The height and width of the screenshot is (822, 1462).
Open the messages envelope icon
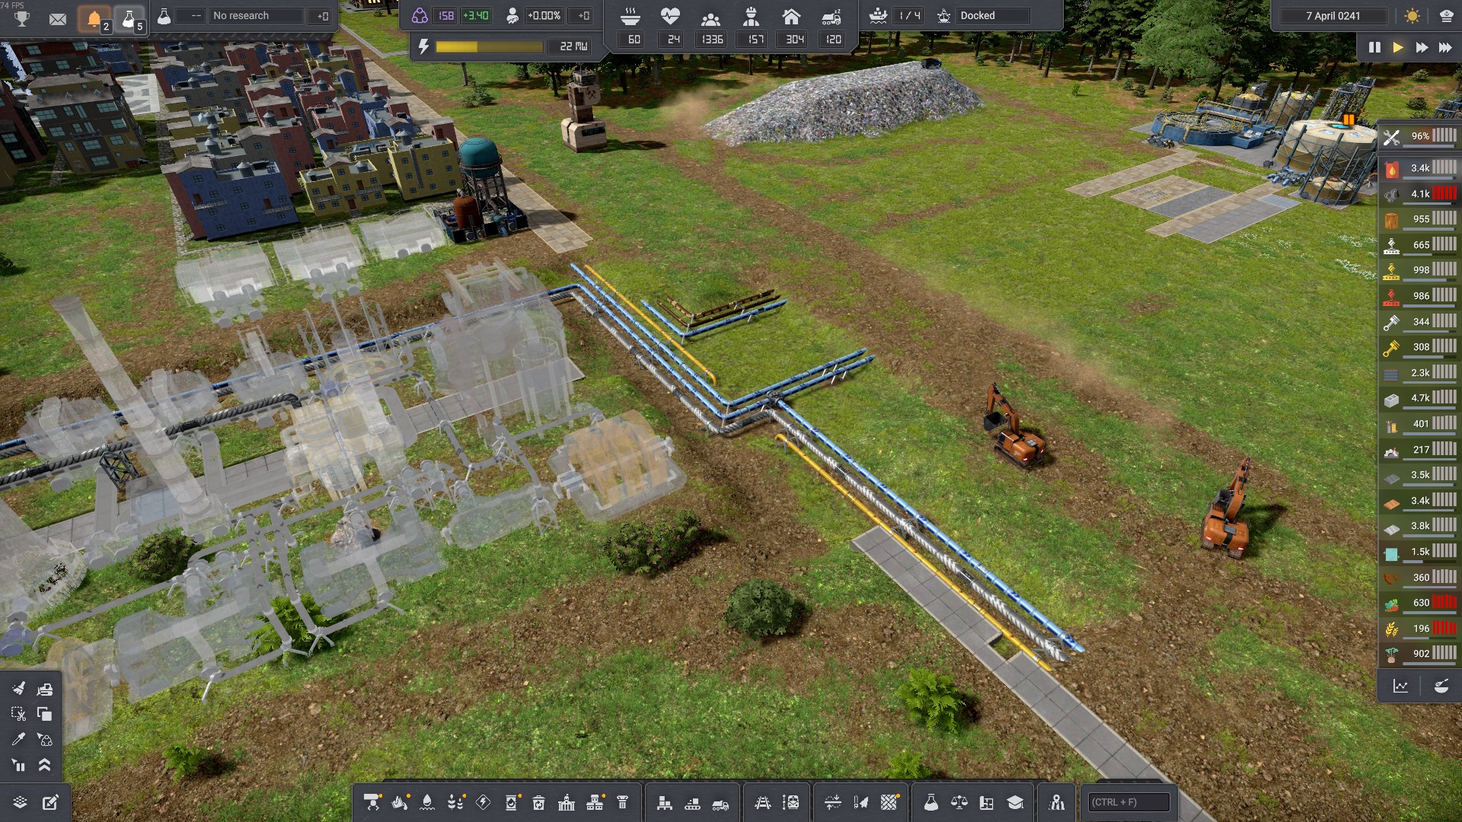coord(57,19)
